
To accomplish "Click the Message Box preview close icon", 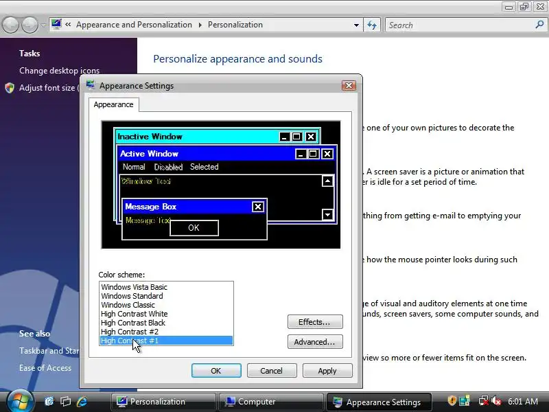I will coord(258,207).
